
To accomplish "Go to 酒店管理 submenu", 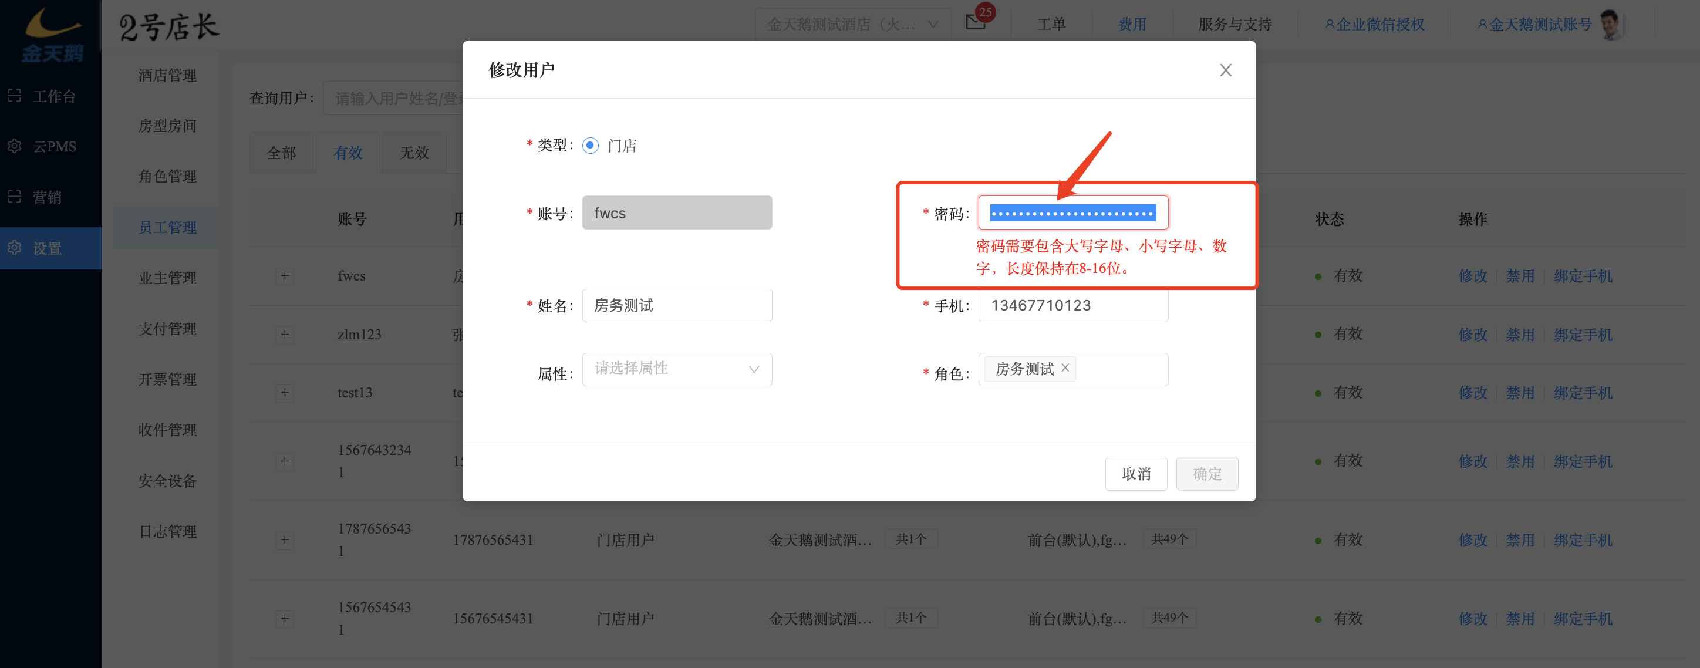I will point(167,75).
